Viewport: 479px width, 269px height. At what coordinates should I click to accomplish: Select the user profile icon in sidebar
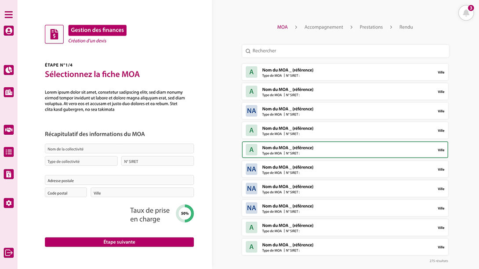[8, 31]
